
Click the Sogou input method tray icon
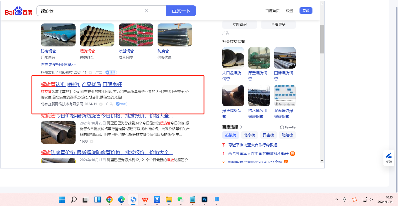[355, 200]
